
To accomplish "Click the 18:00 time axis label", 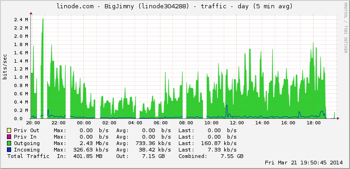I will coord(313,123).
